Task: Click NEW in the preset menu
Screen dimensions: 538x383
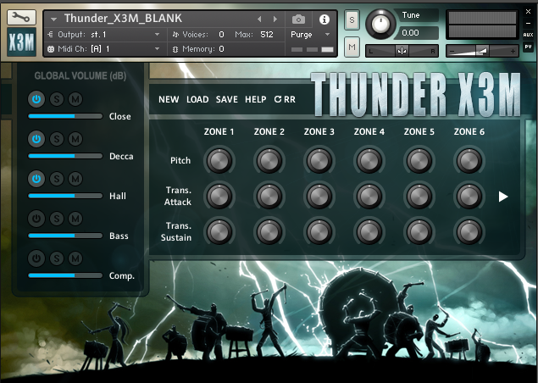Action: pos(169,99)
